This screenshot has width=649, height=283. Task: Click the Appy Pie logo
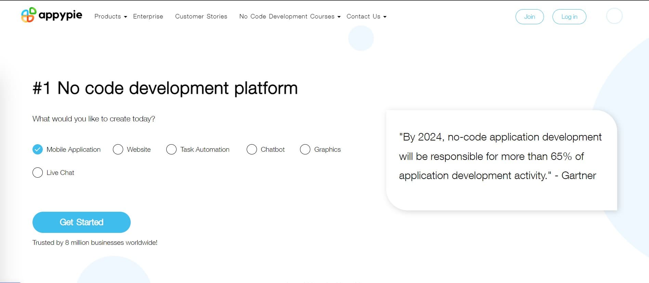click(52, 15)
